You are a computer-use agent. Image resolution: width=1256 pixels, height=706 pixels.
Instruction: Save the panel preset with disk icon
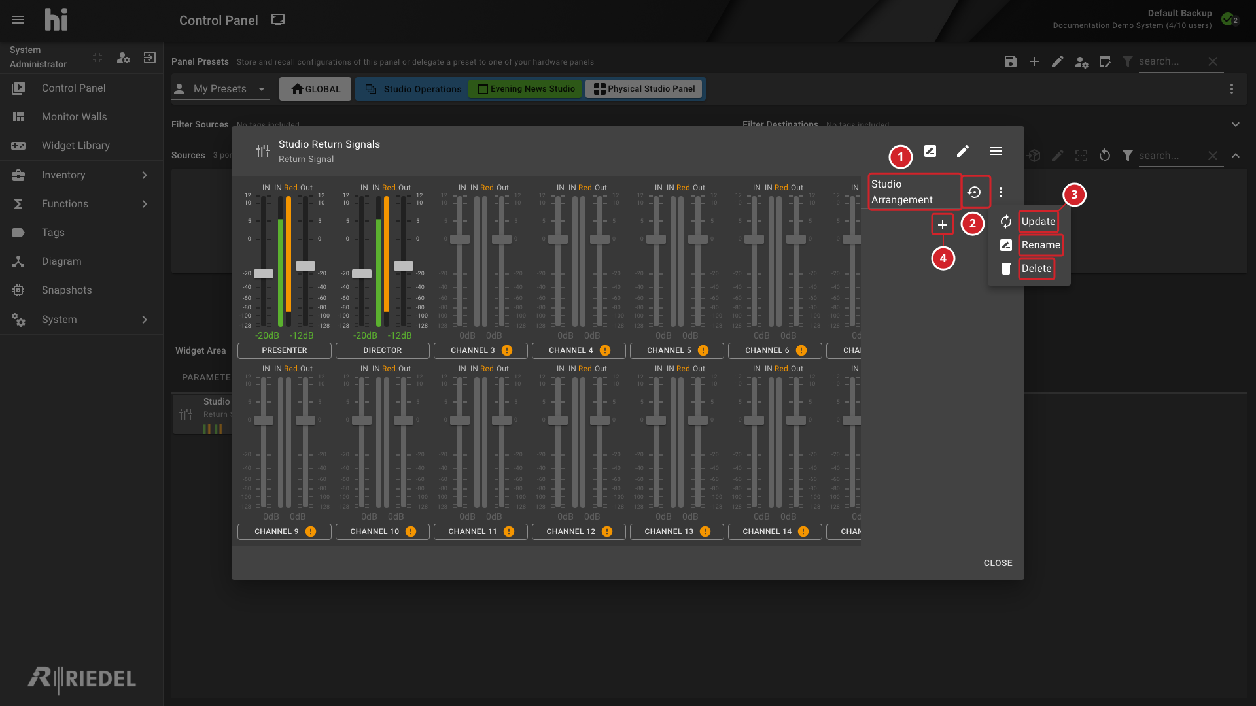click(x=1011, y=61)
